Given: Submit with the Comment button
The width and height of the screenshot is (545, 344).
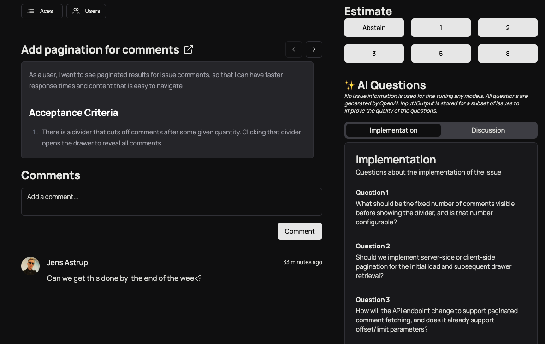Looking at the screenshot, I should point(300,231).
